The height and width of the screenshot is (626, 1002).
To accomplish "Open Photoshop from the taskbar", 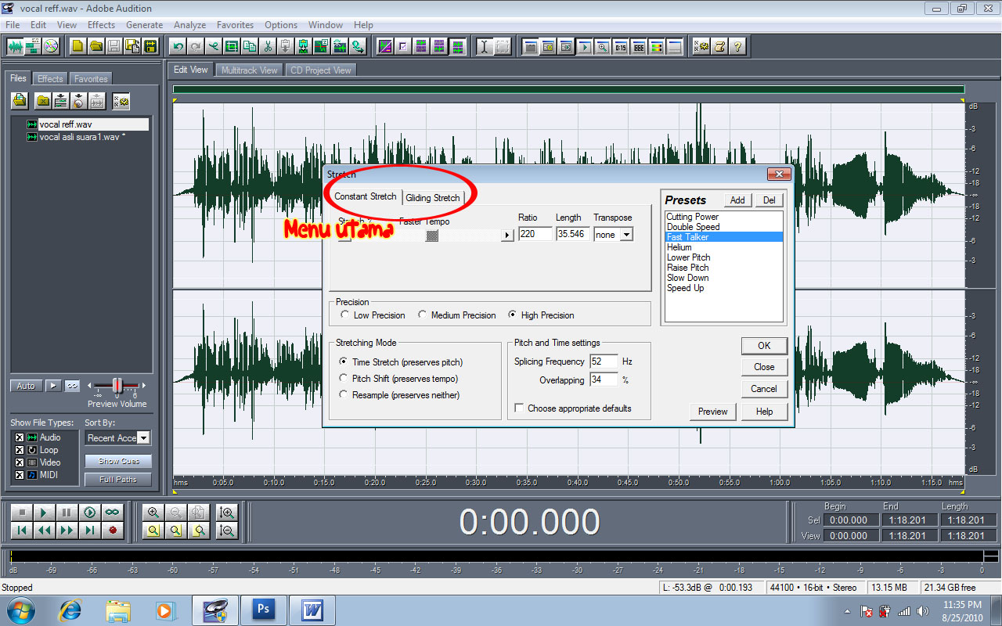I will coord(263,610).
